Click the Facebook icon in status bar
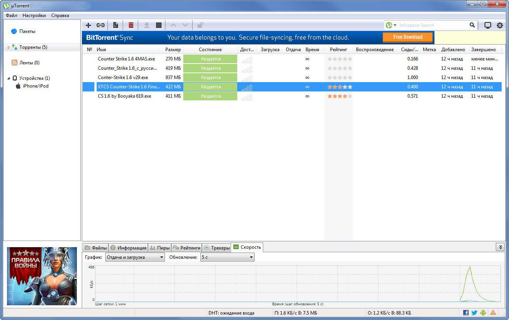 click(466, 313)
